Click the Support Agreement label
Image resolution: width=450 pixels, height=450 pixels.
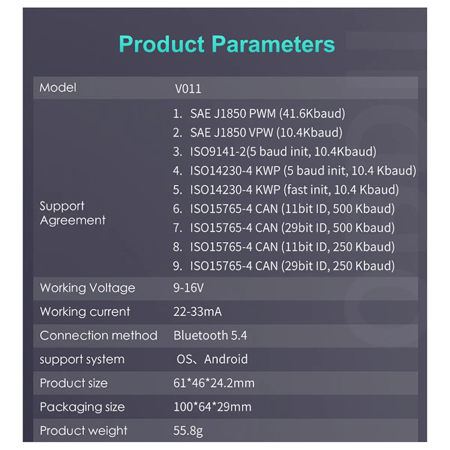point(73,213)
